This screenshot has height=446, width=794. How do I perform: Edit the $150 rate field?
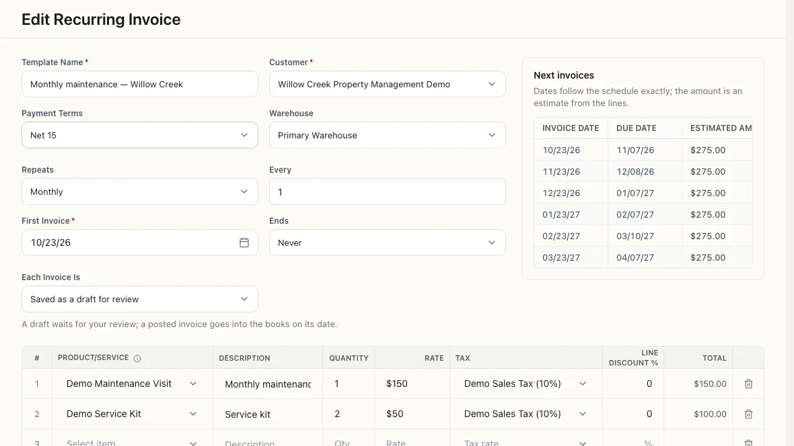pyautogui.click(x=412, y=384)
